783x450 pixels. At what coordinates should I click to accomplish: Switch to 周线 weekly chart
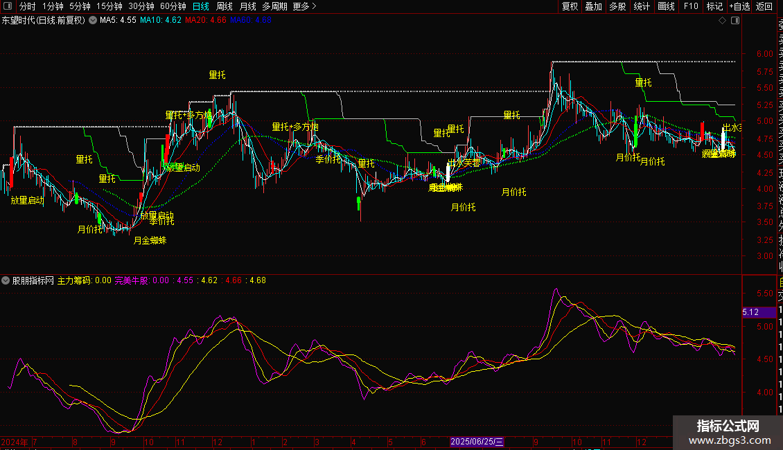[225, 6]
